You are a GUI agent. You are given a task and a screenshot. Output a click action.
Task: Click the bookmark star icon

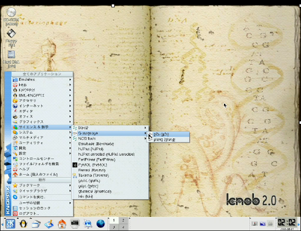(x=15, y=185)
